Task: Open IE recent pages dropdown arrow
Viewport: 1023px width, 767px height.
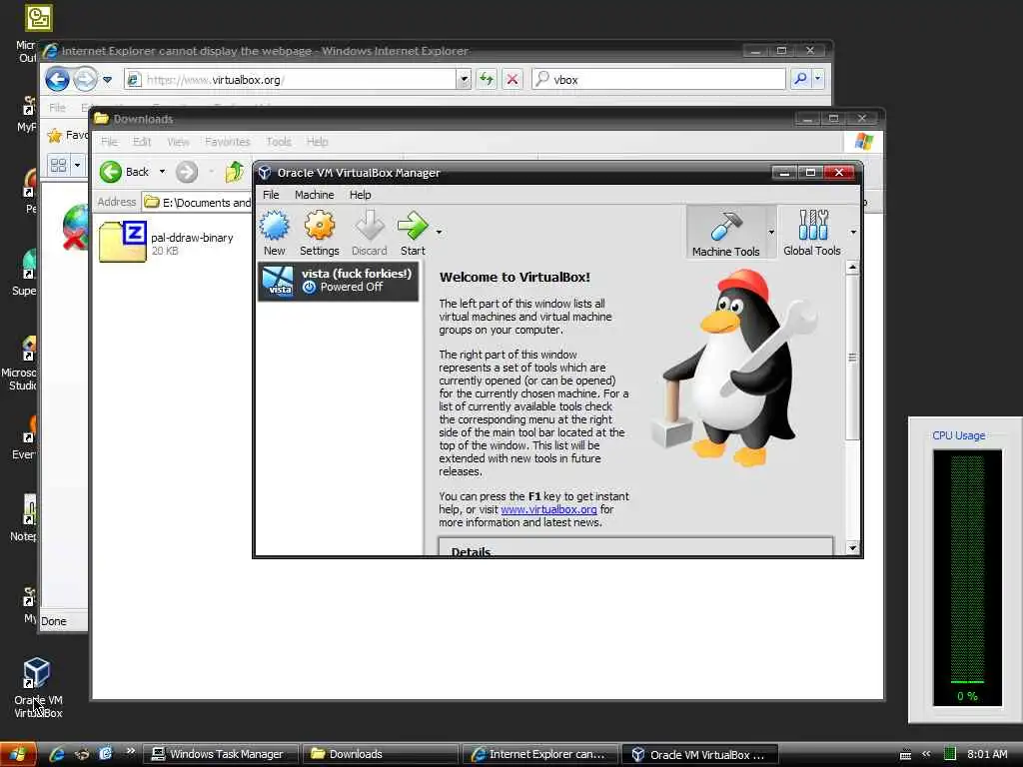Action: pyautogui.click(x=108, y=80)
